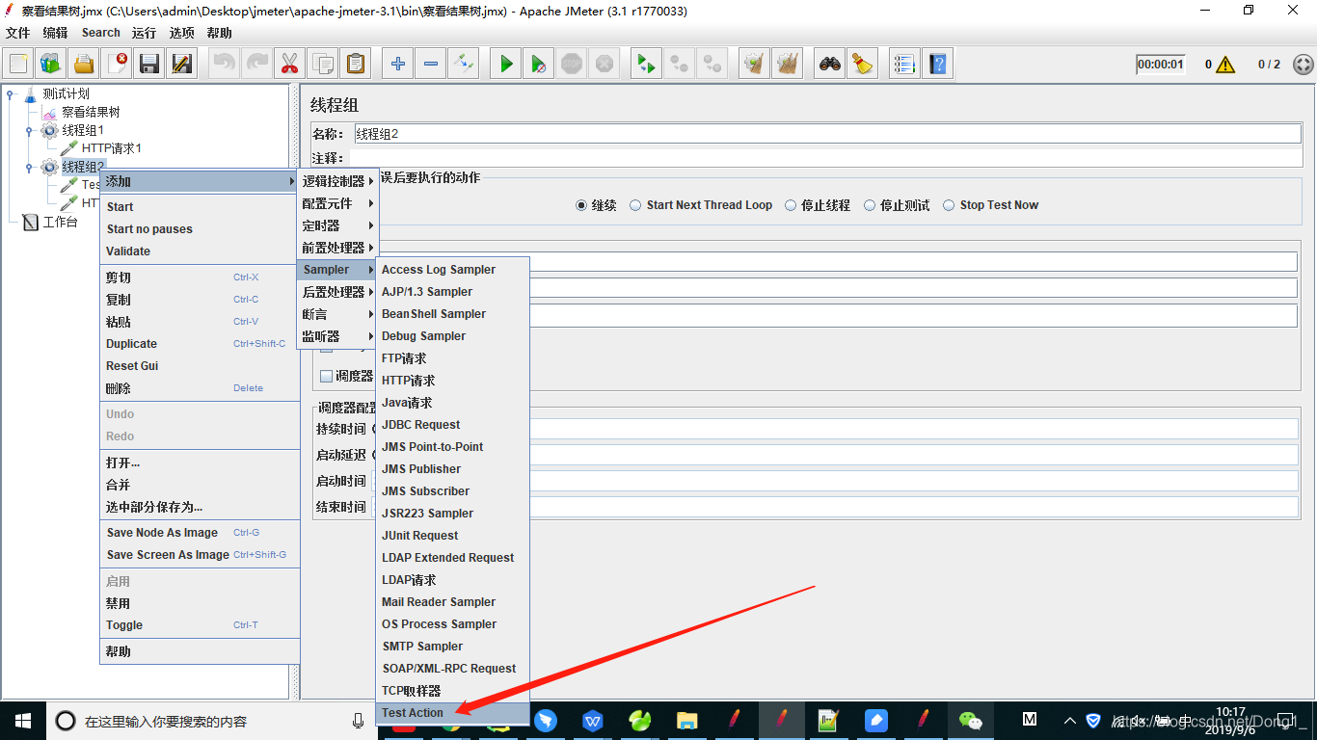Click the Start no pauses icon
The width and height of the screenshot is (1317, 740).
539,64
